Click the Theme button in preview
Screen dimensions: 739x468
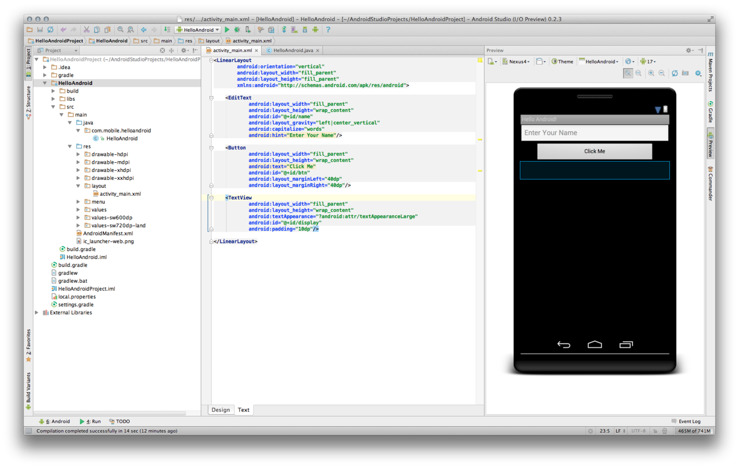(x=562, y=61)
